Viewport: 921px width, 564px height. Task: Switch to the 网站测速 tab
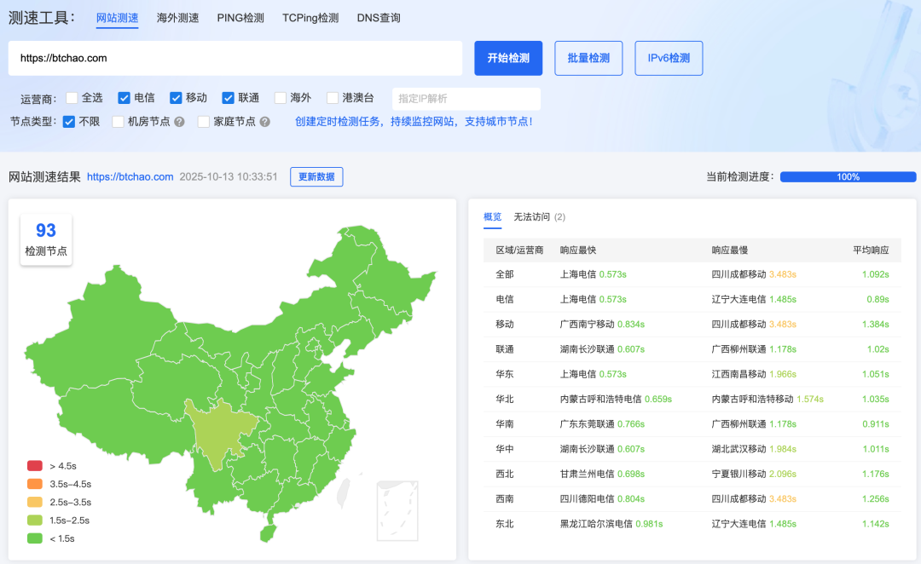(x=117, y=18)
